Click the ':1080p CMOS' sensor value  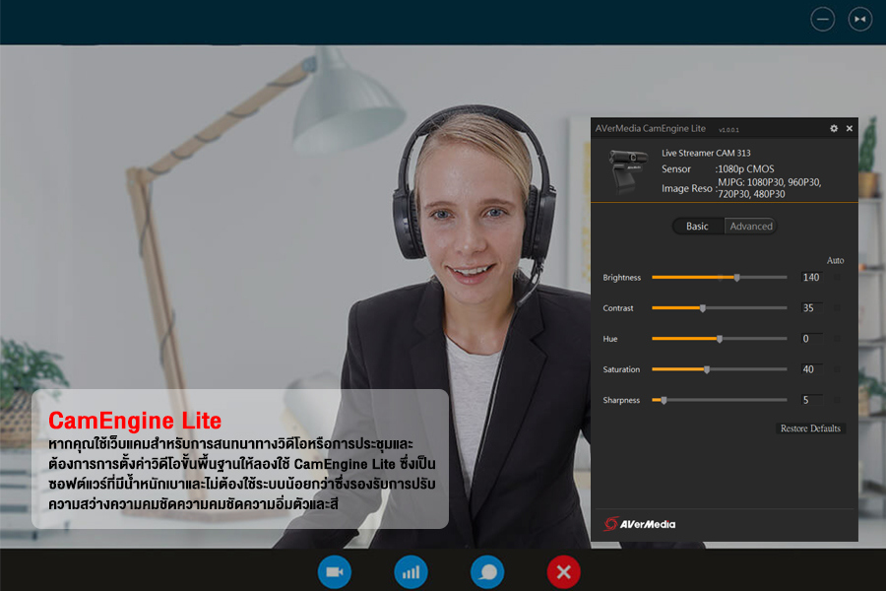745,168
